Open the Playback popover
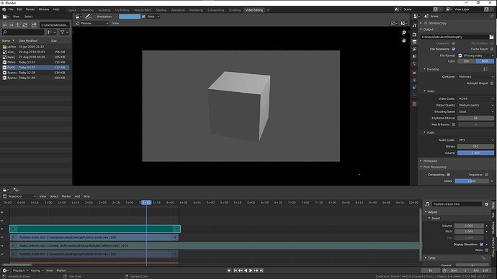The image size is (497, 279). pos(20,270)
